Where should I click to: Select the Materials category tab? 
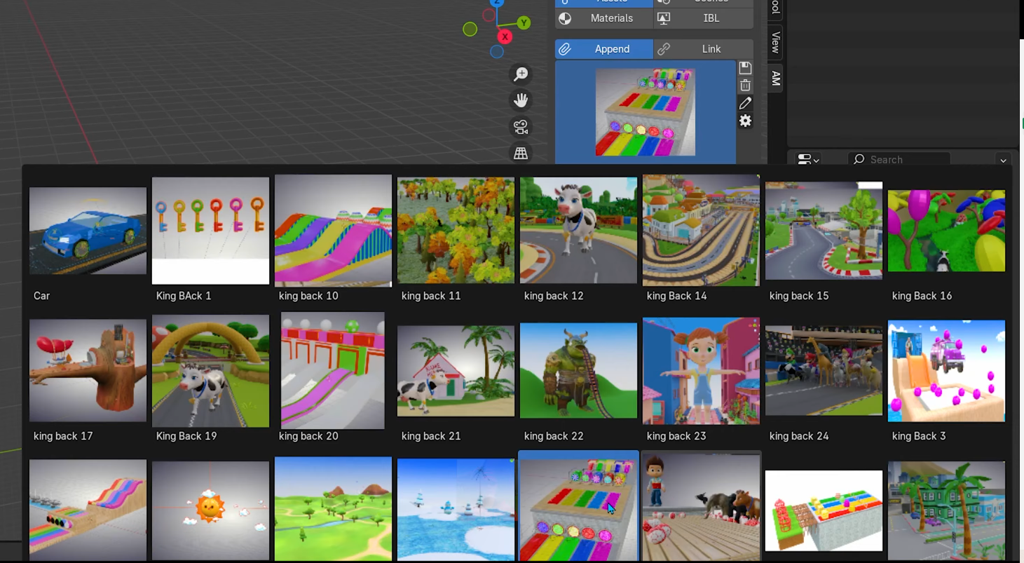tap(604, 18)
